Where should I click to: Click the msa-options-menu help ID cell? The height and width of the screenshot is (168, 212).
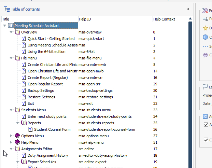94,136
